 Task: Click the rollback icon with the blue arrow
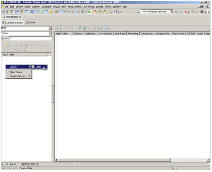point(100,12)
